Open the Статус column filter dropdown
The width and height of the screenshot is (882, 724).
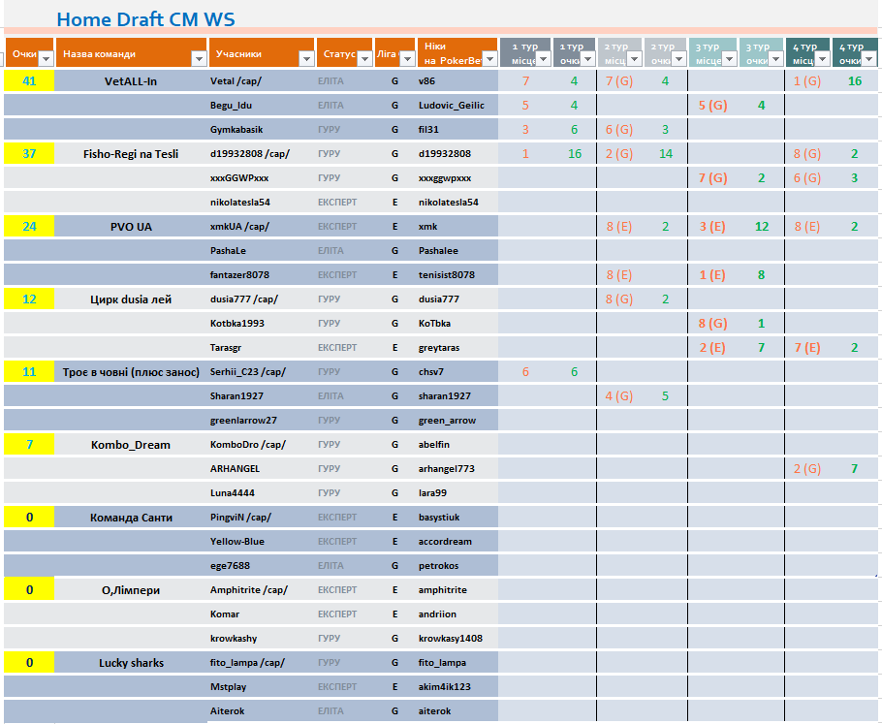click(364, 58)
